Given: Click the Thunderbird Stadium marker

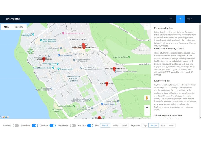Looking at the screenshot, I should 74,106.
